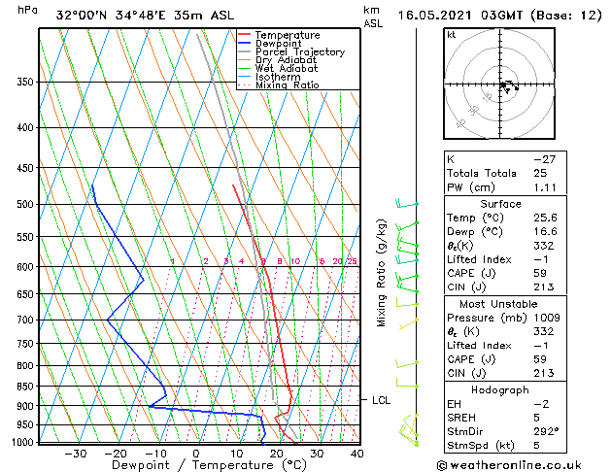Click the weatheronline.co.uk credit text
Screen dimensions: 611x472
coord(509,465)
